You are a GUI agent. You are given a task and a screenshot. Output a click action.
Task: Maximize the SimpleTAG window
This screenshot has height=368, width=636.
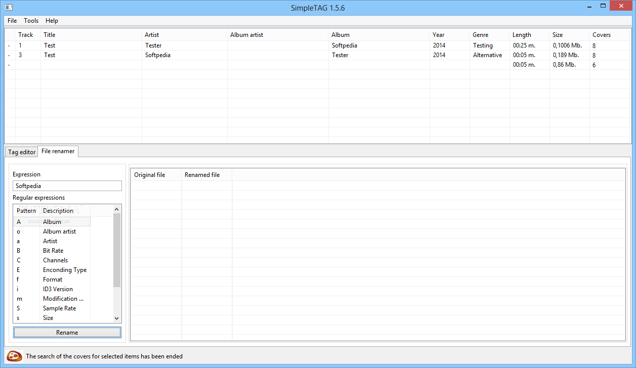coord(603,6)
